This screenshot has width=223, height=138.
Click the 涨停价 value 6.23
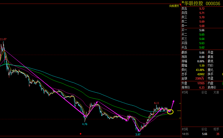202,88
